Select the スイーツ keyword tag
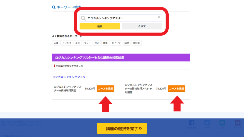Image resolution: width=244 pixels, height=137 pixels. click(x=116, y=43)
